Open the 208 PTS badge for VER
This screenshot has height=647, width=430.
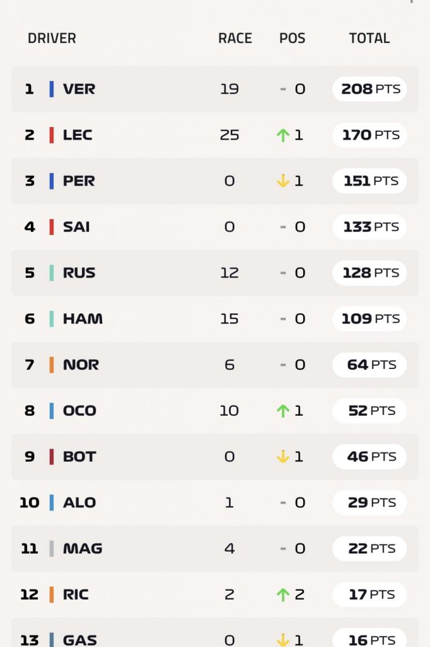(369, 89)
